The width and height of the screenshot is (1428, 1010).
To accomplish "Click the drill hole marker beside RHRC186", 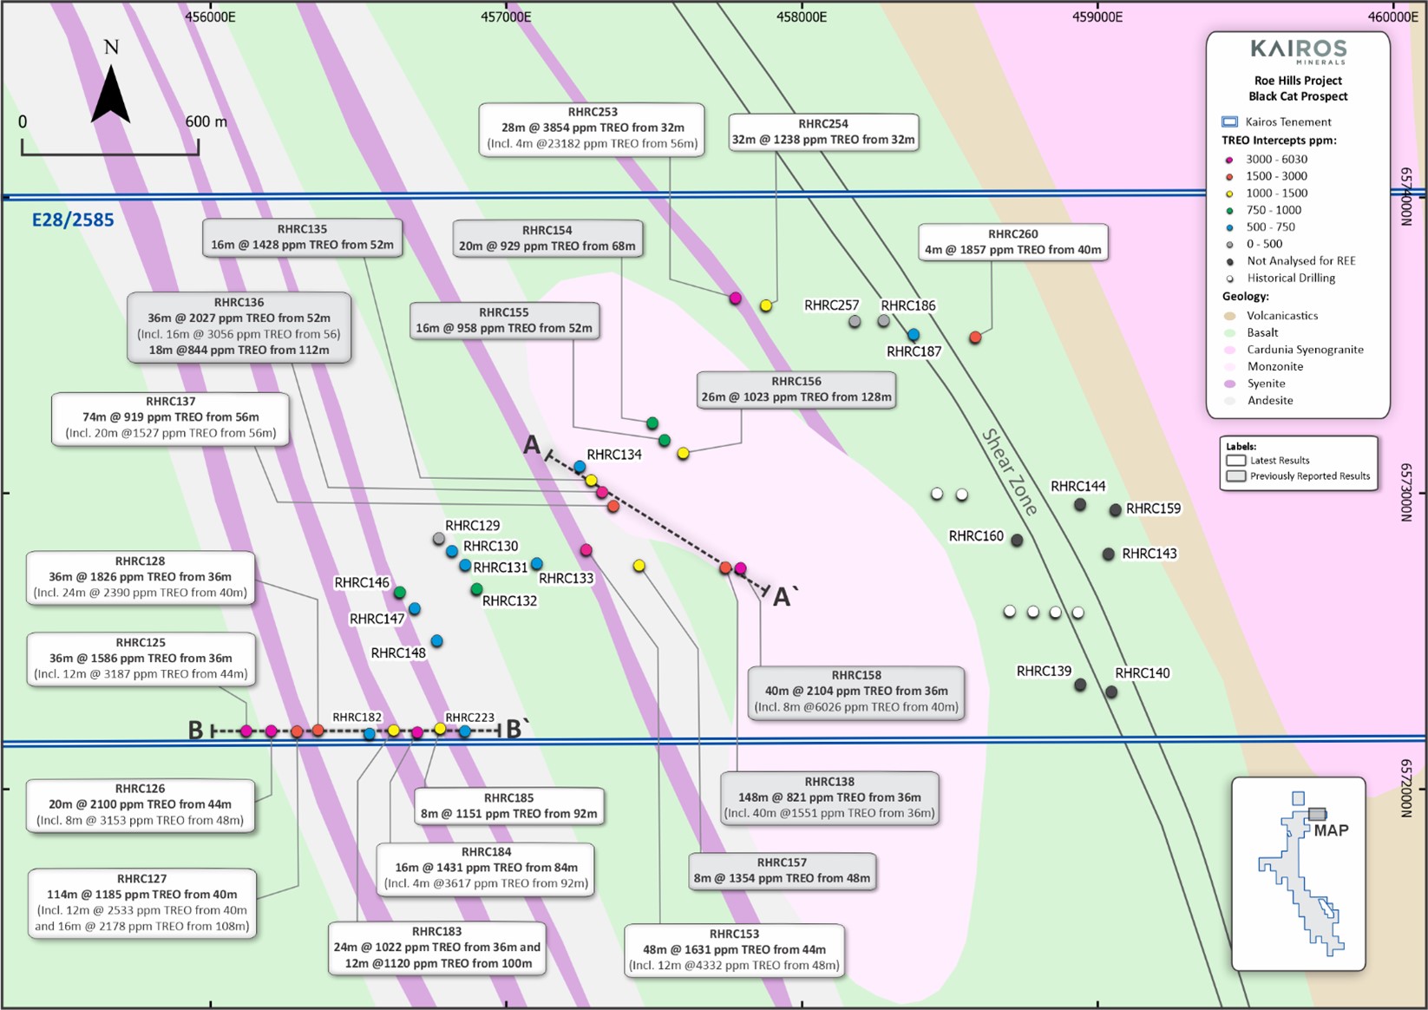I will click(883, 321).
